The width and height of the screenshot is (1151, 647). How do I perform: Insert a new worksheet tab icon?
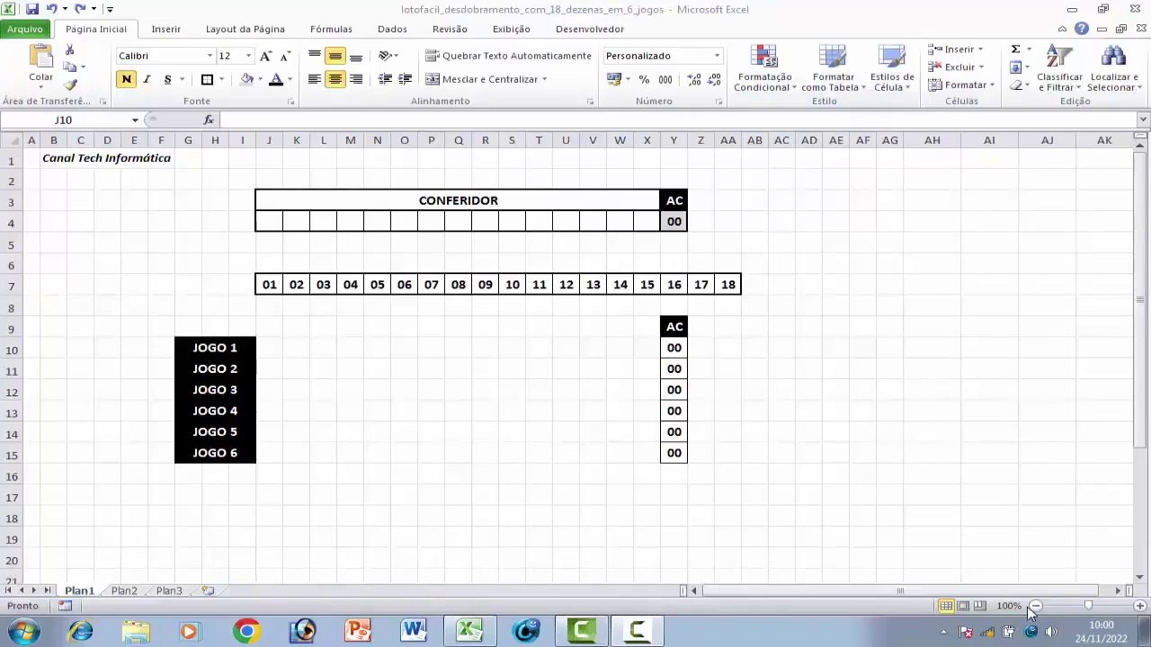[x=208, y=590]
